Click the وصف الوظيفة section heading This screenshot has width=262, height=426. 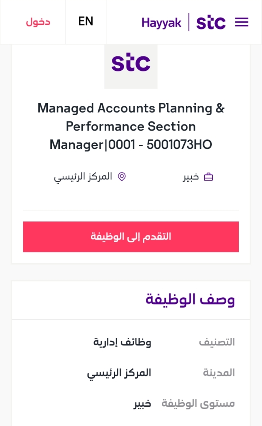tap(190, 300)
